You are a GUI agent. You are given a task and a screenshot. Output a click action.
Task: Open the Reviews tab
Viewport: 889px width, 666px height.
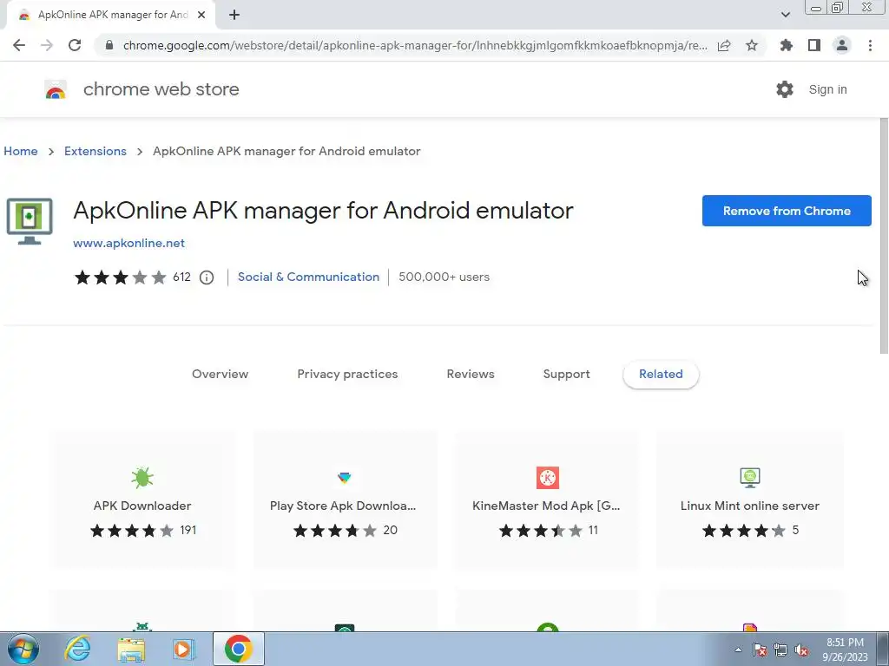(x=471, y=374)
